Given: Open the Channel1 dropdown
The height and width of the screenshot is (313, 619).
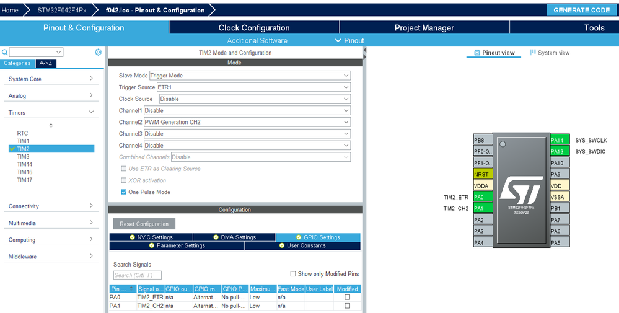Looking at the screenshot, I should tap(247, 110).
